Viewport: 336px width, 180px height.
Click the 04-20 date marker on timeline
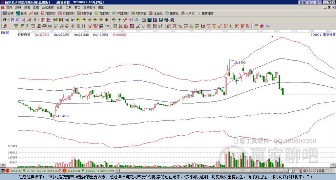pos(277,31)
